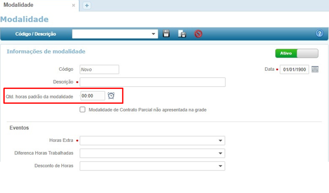Close the Modalidade tab
Screen dimensions: 329x193
click(74, 5)
